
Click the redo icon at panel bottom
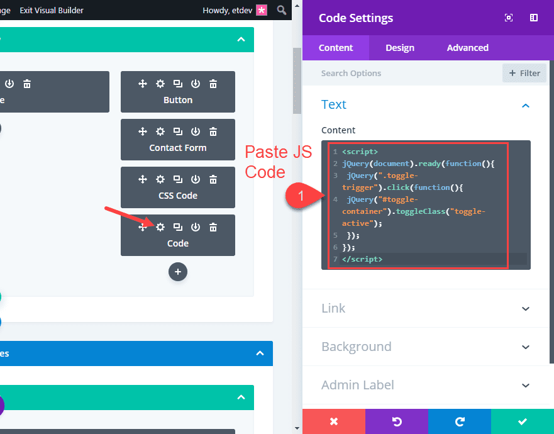[460, 421]
